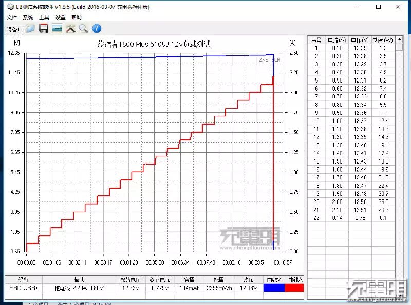Image resolution: width=411 pixels, height=305 pixels.
Task: Click the save chart image icon
Action: pyautogui.click(x=57, y=29)
